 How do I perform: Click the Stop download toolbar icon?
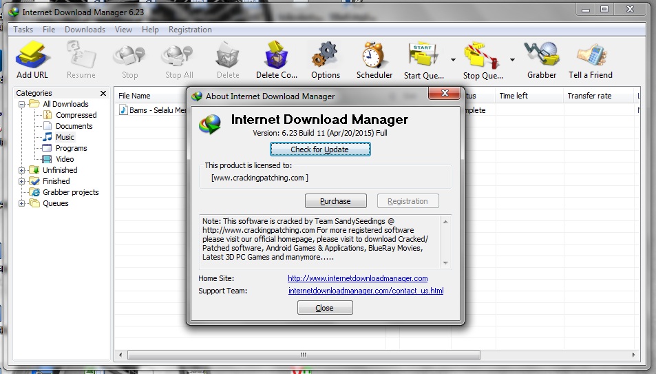129,56
